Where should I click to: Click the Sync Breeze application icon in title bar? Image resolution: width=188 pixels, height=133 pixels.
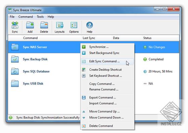point(10,10)
